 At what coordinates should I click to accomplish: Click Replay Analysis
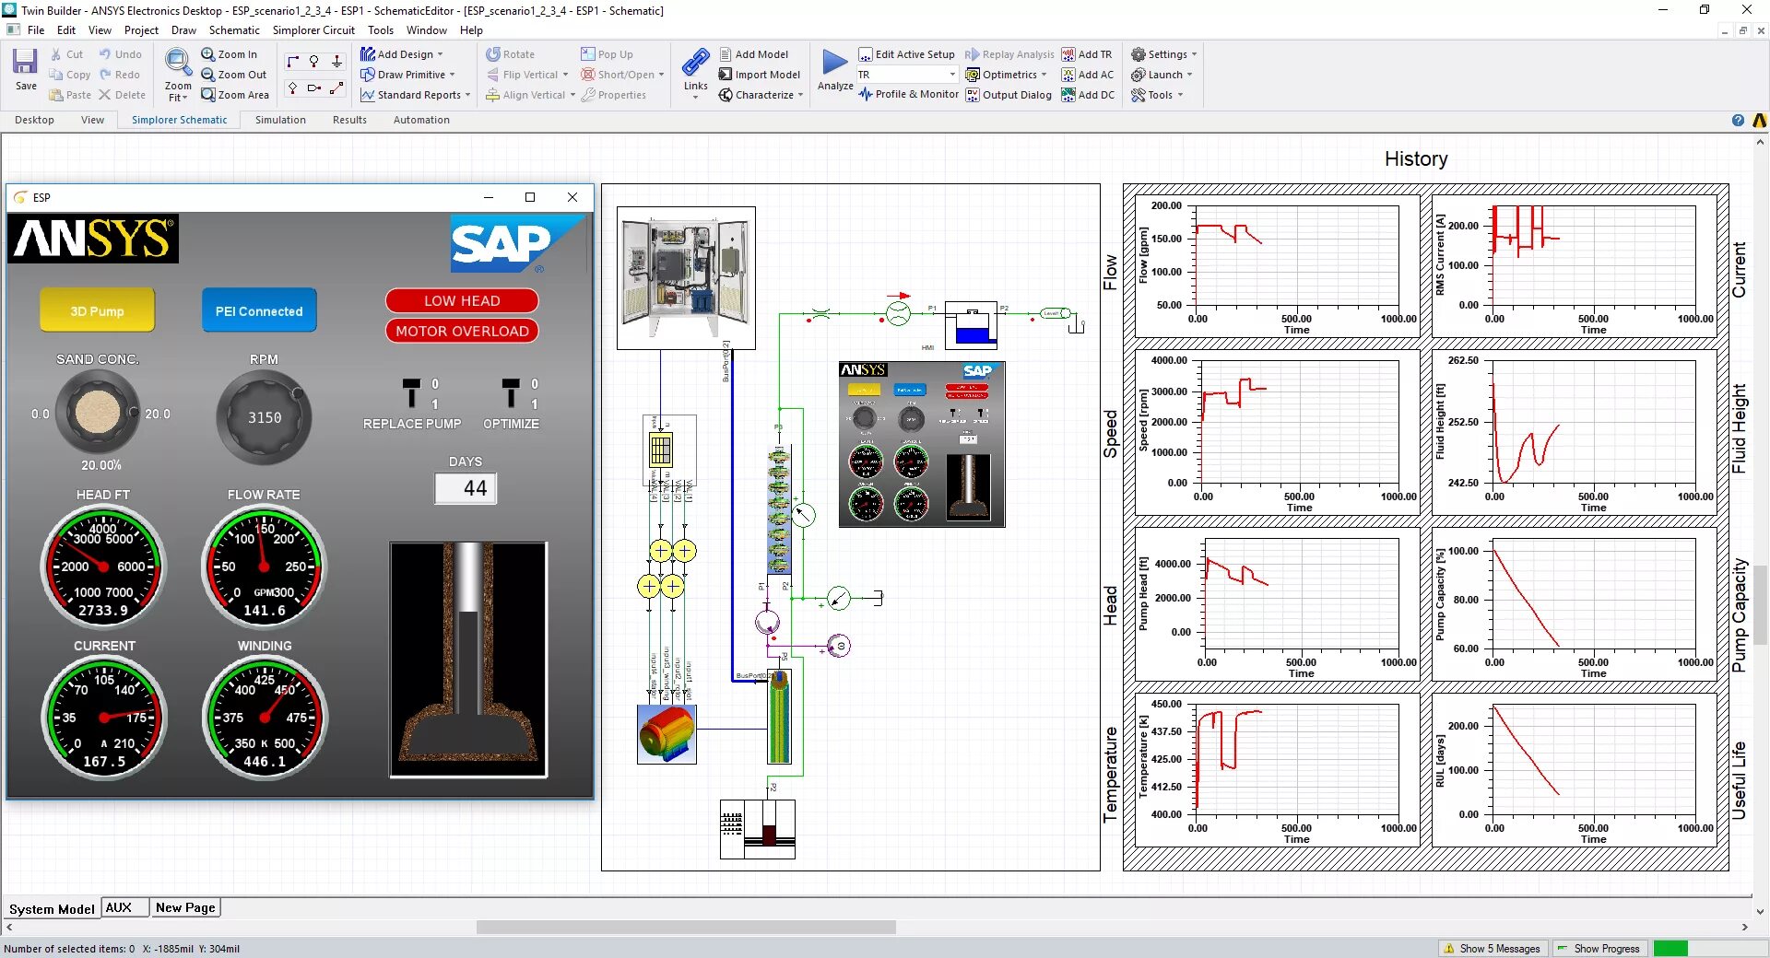(1009, 54)
